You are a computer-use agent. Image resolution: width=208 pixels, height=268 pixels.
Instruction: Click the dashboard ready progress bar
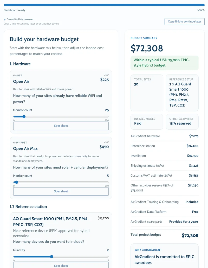pyautogui.click(x=104, y=5)
